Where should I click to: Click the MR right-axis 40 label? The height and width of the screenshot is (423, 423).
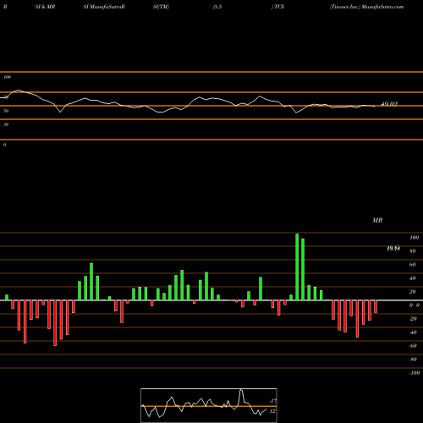413,278
